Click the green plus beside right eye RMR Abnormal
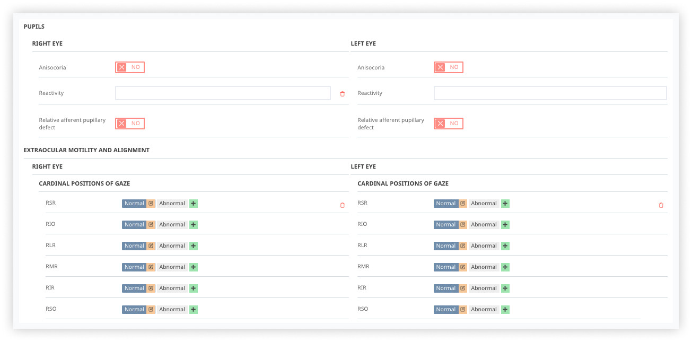Viewport: 692px width, 342px height. click(194, 267)
